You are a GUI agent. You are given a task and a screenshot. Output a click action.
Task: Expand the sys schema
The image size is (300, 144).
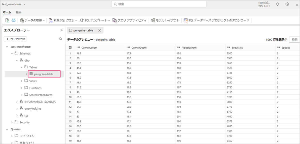(x=17, y=115)
